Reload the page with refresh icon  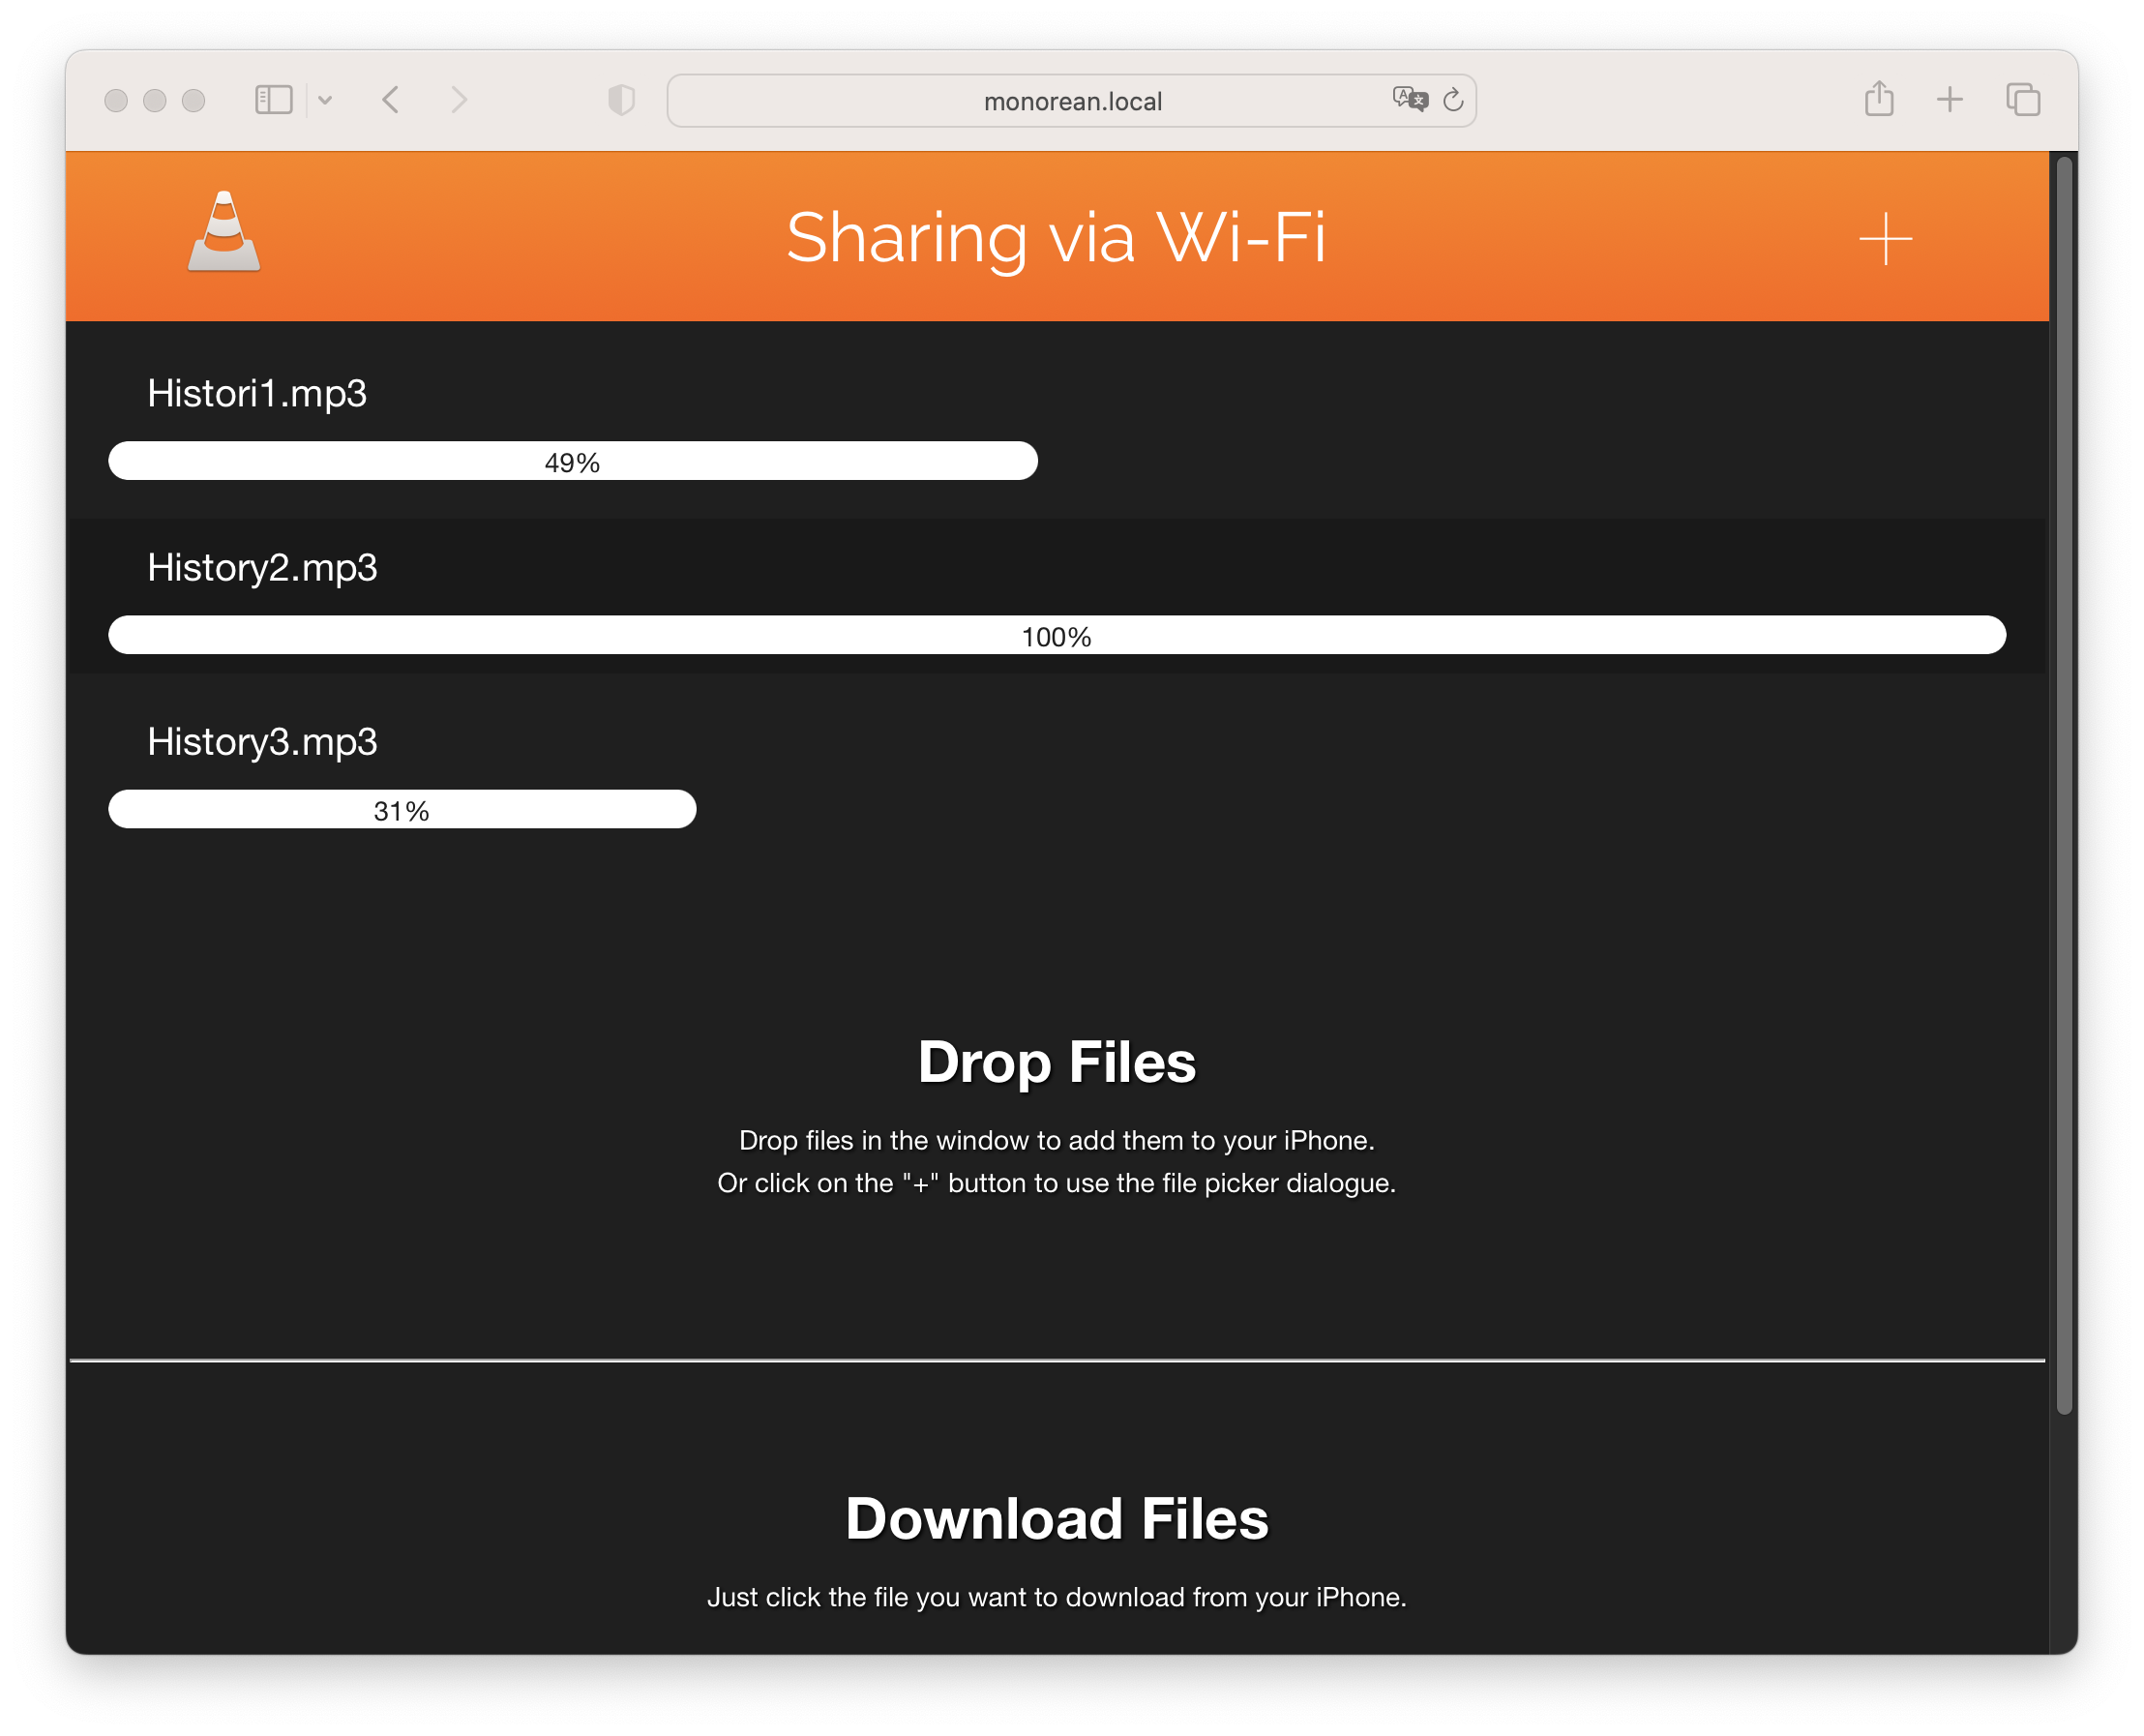point(1453,100)
